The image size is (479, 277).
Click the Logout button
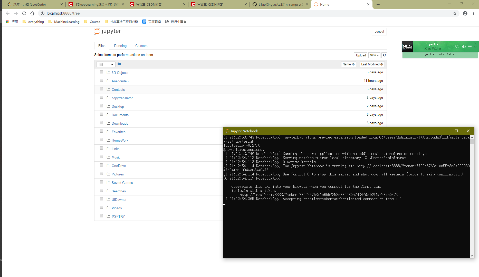click(379, 31)
